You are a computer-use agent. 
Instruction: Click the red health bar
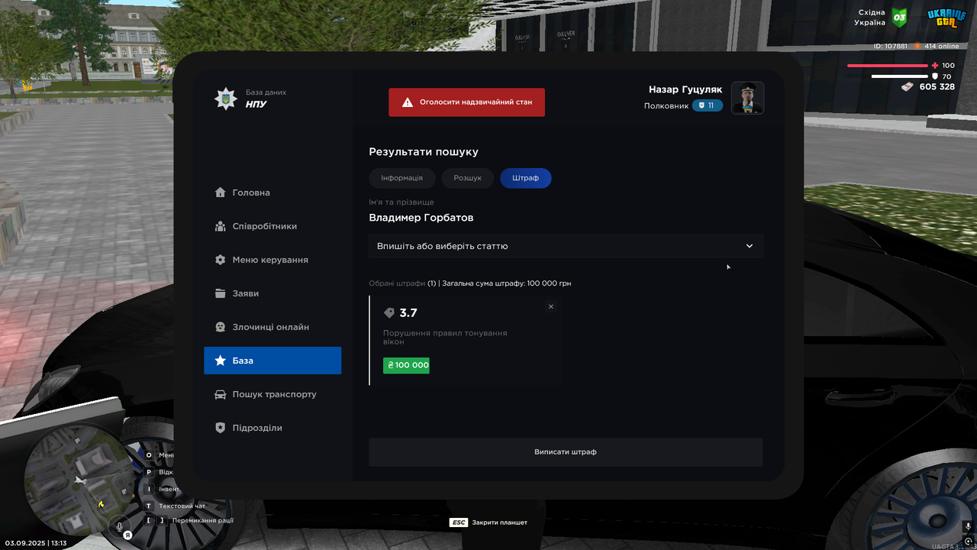889,66
